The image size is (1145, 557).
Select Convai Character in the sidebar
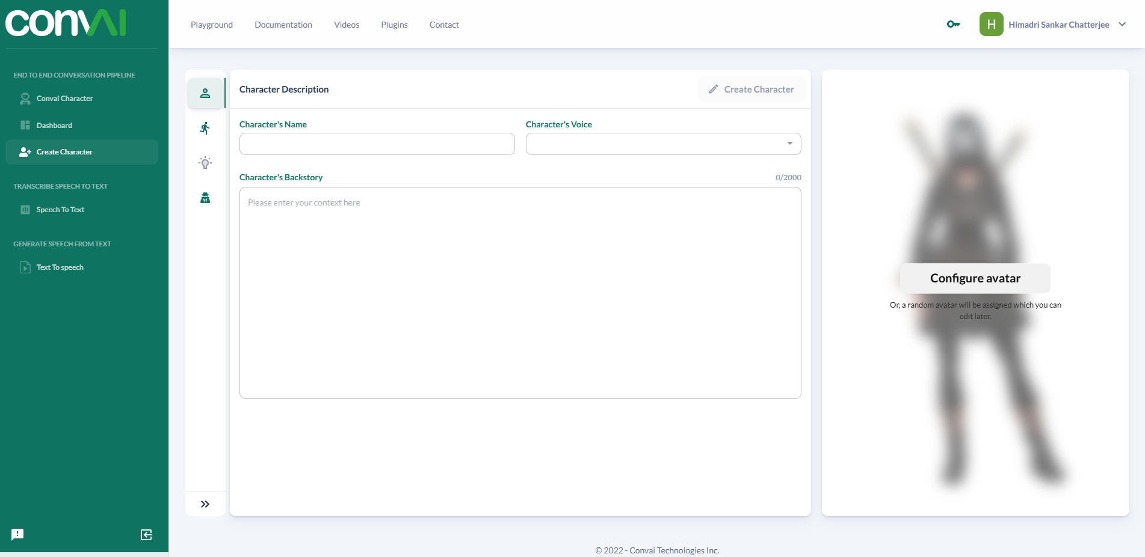pos(82,99)
